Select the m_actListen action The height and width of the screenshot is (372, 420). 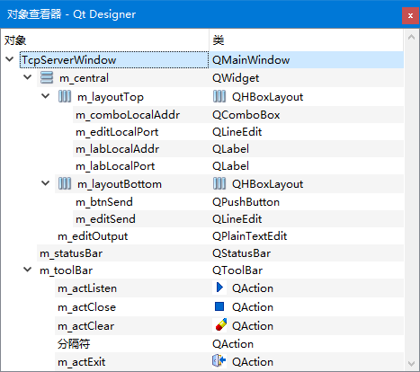[x=87, y=288]
